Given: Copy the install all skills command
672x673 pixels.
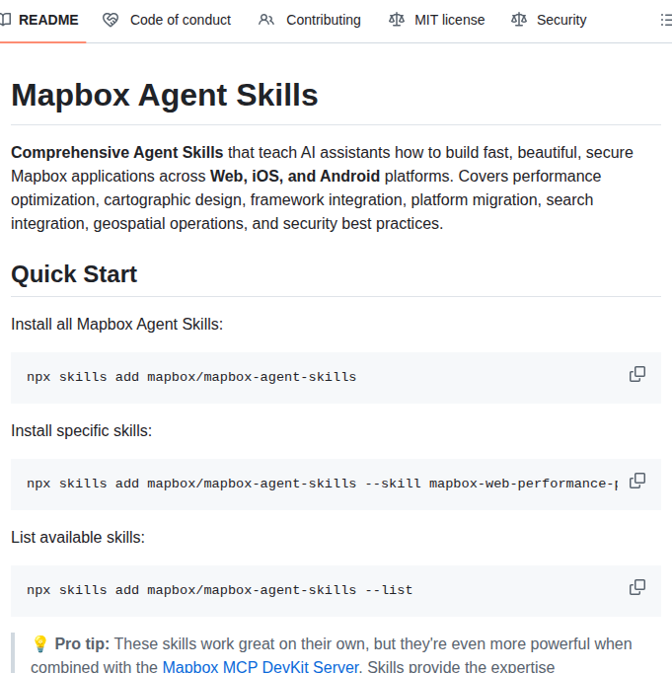Looking at the screenshot, I should pos(637,374).
